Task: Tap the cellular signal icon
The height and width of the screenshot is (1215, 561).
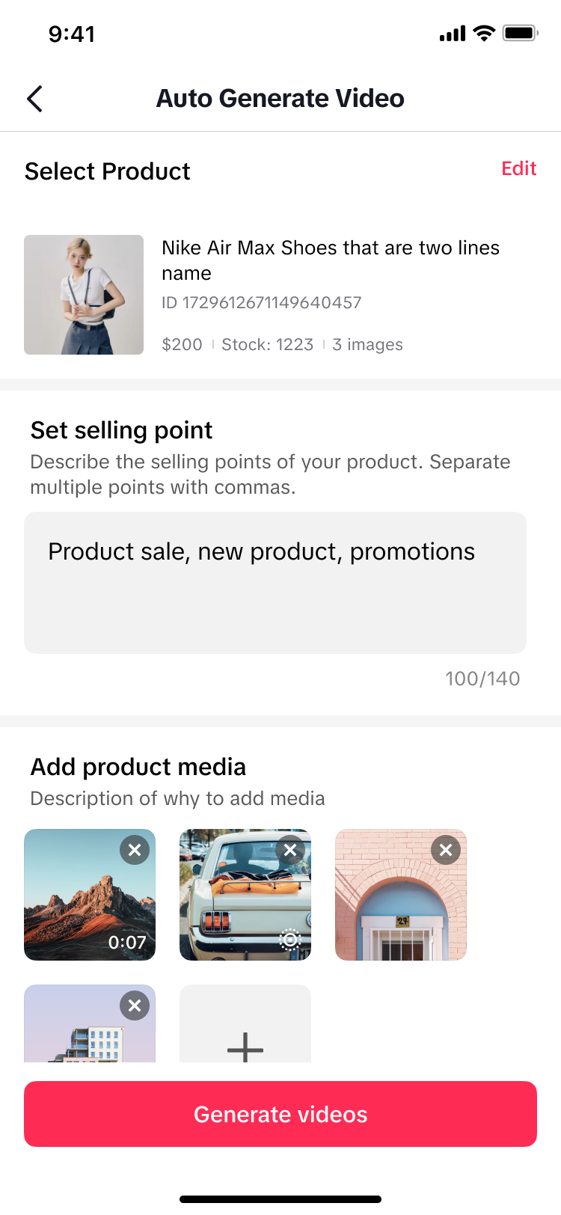Action: (x=453, y=34)
